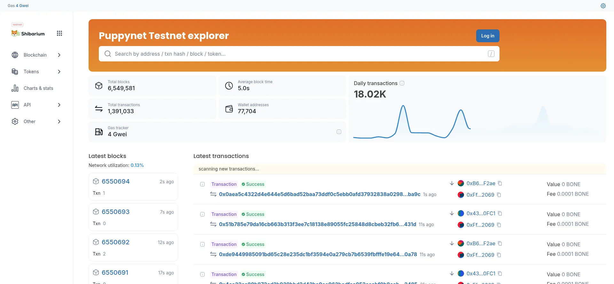
Task: Open address 0xB6...F2ae in first transaction
Action: 481,183
